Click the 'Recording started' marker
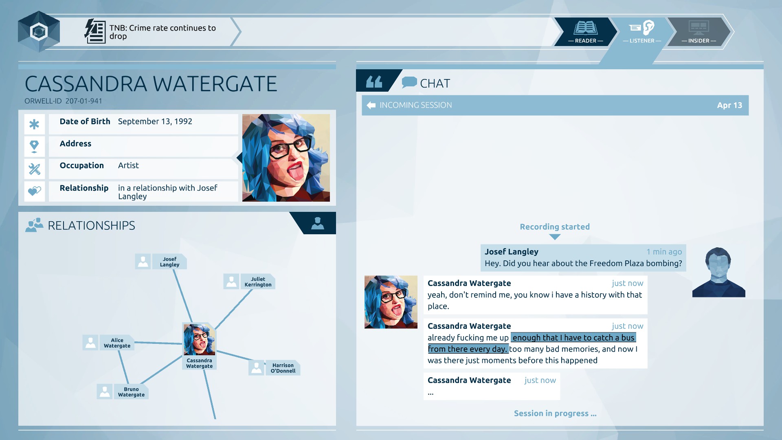 click(555, 227)
